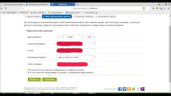Open the Facebook app icon in footer
171x96 pixels.
(120, 89)
